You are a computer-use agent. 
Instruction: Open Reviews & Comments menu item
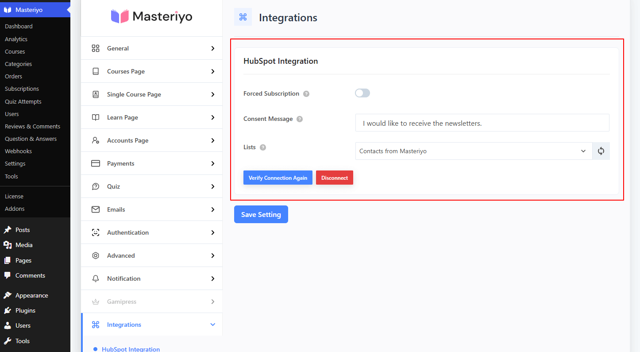(32, 126)
